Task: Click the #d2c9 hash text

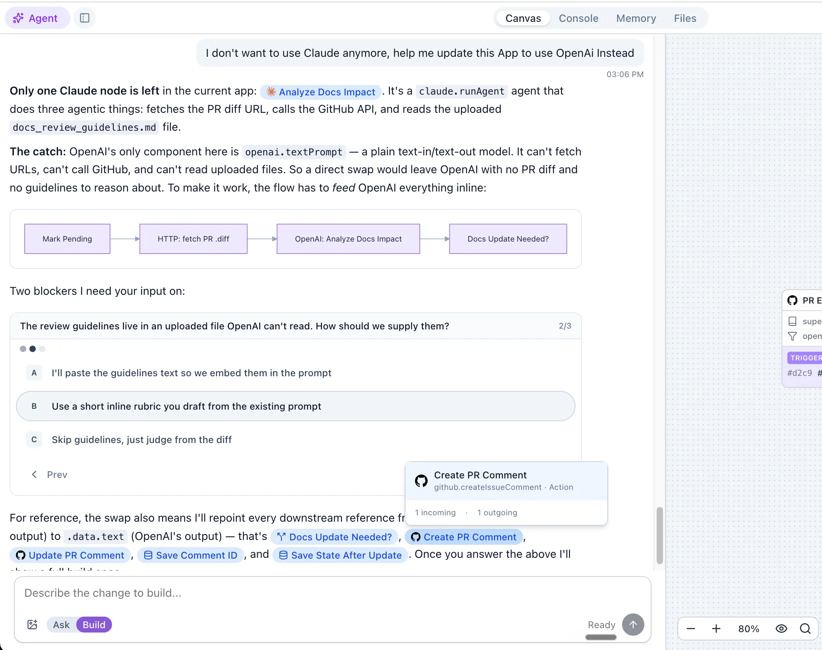Action: pos(799,373)
